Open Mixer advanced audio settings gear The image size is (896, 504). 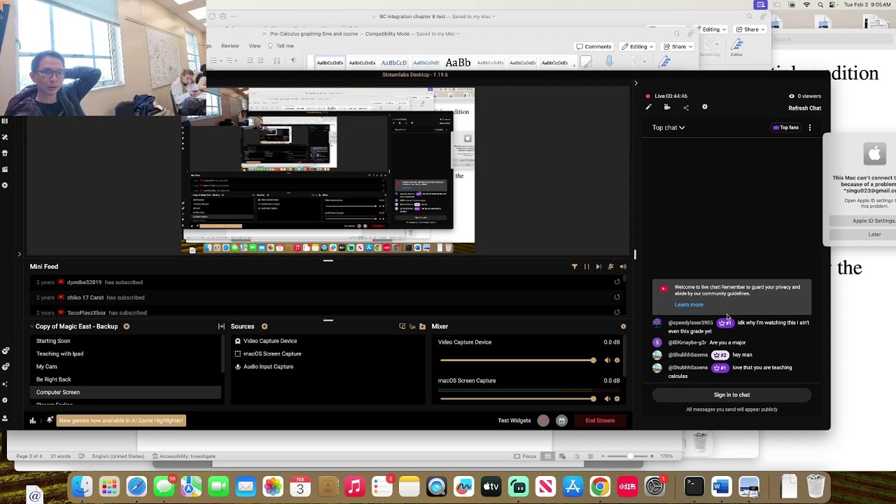click(623, 326)
